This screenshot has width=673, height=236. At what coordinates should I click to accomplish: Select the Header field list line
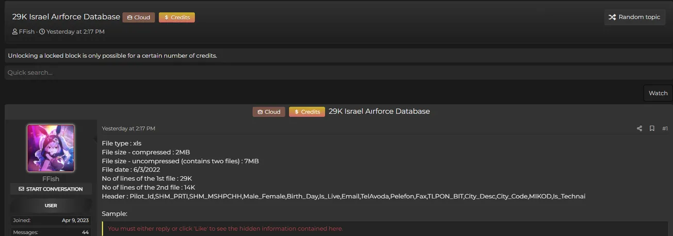tap(343, 196)
